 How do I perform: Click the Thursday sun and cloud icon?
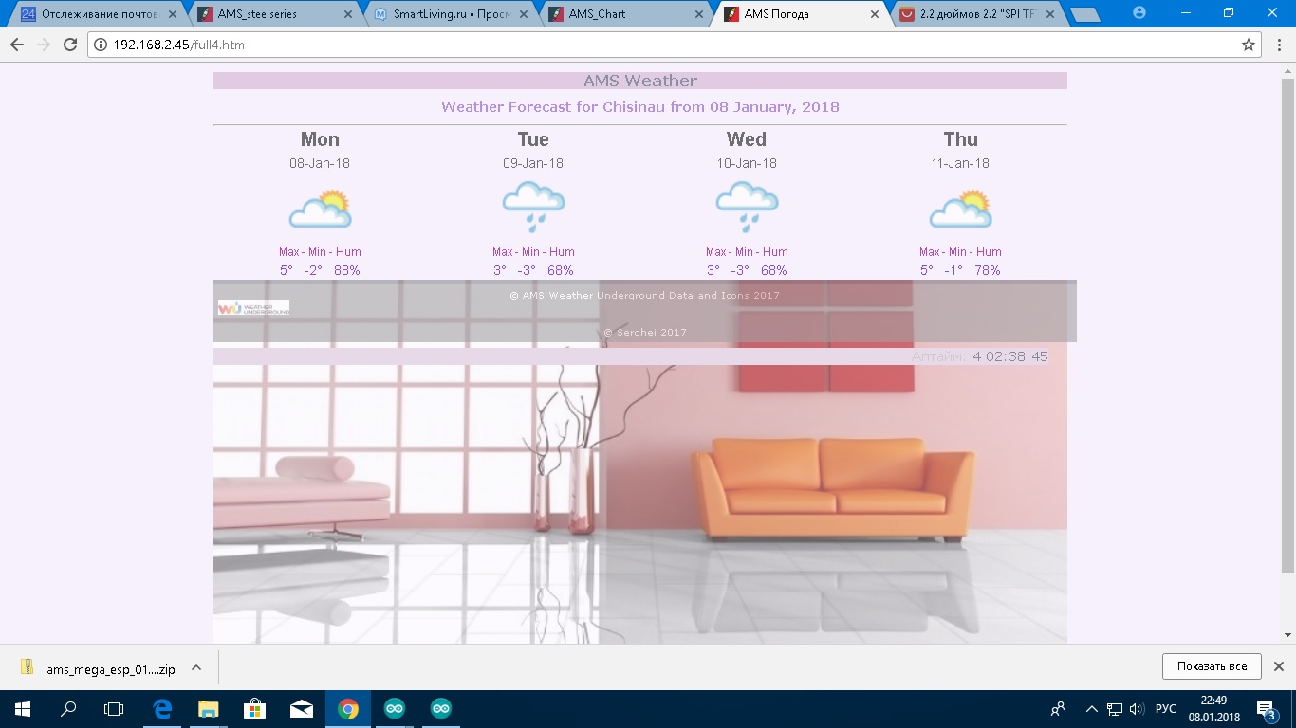960,207
